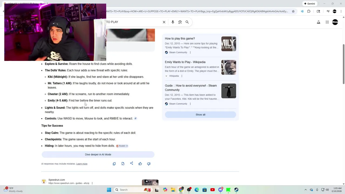This screenshot has height=194, width=345.
Task: Start a voice search with the microphone
Action: [x=173, y=22]
